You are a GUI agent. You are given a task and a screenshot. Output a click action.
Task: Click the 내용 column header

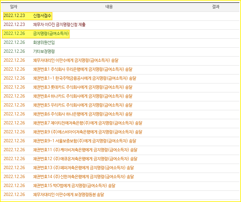click(109, 7)
